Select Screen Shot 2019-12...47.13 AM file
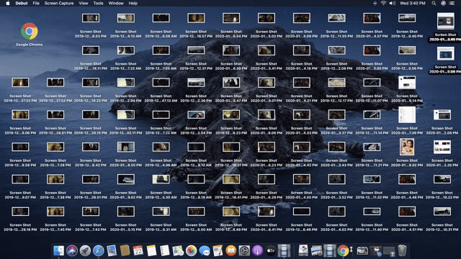Screen dimensions: 461x259 (x=161, y=83)
